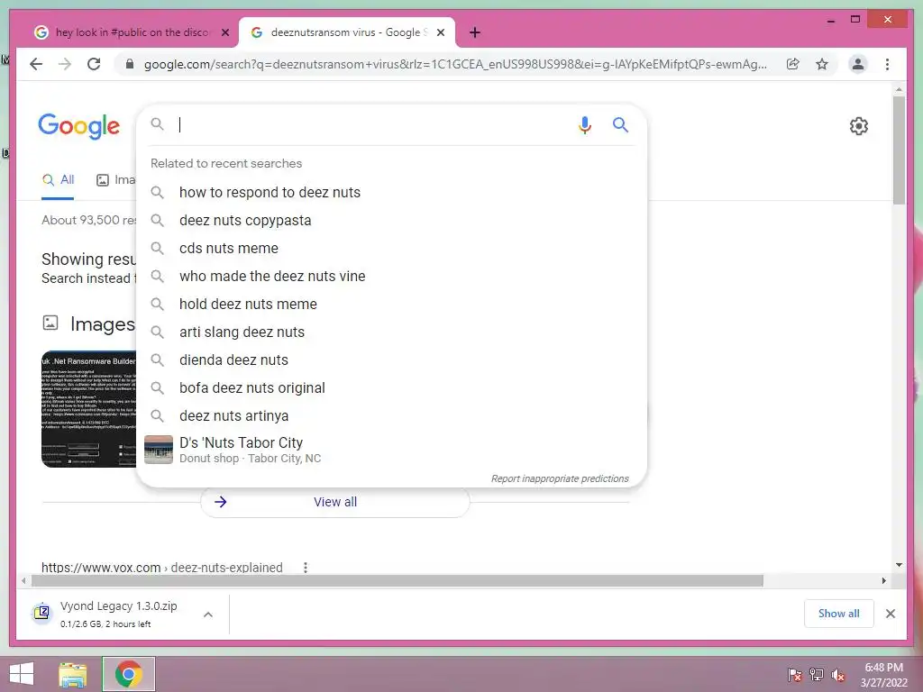Open the ransomware builder image thumbnail
This screenshot has width=923, height=692.
click(x=88, y=409)
